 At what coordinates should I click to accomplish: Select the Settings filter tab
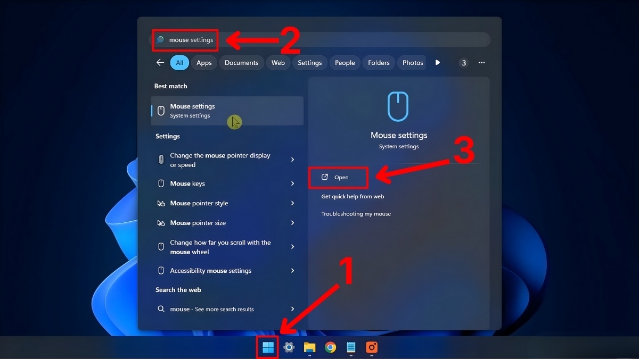coord(309,62)
